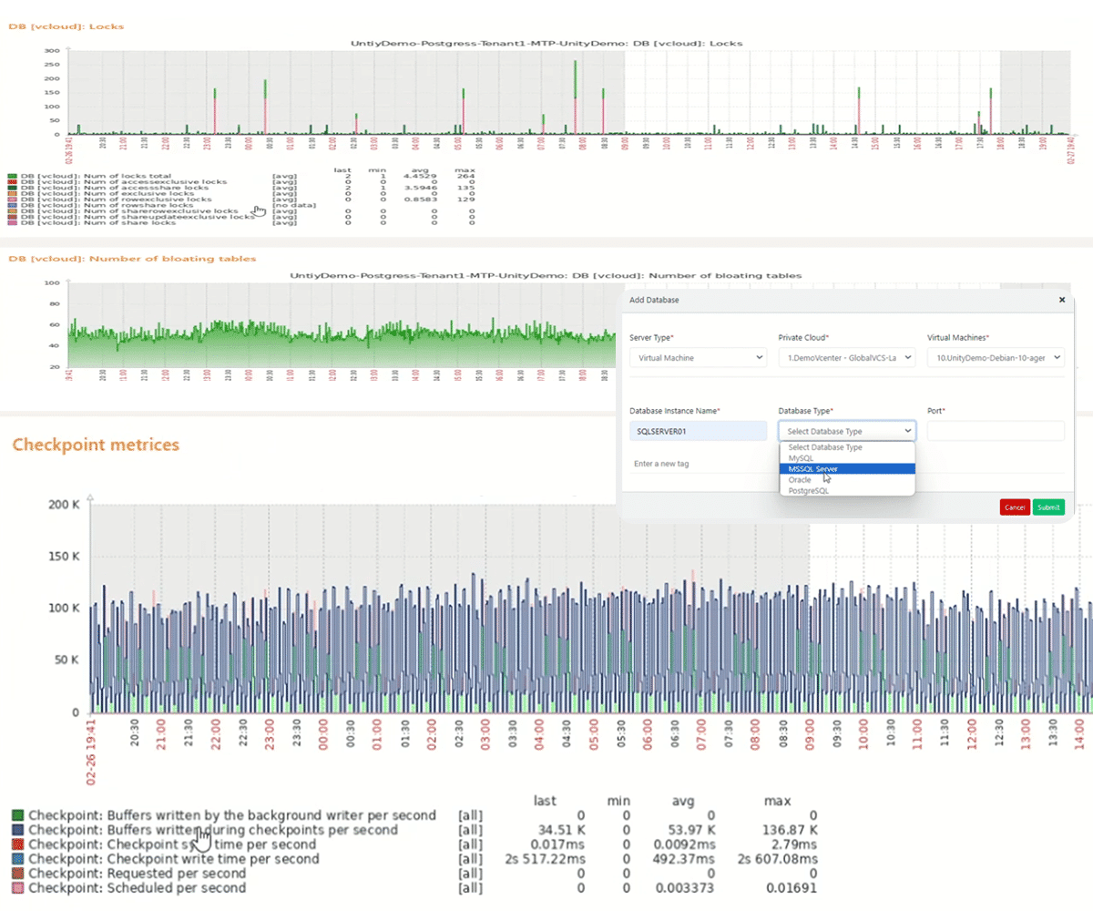Click the blue legend icon for 'Num of rowshare locks'
The height and width of the screenshot is (911, 1093).
coord(11,205)
